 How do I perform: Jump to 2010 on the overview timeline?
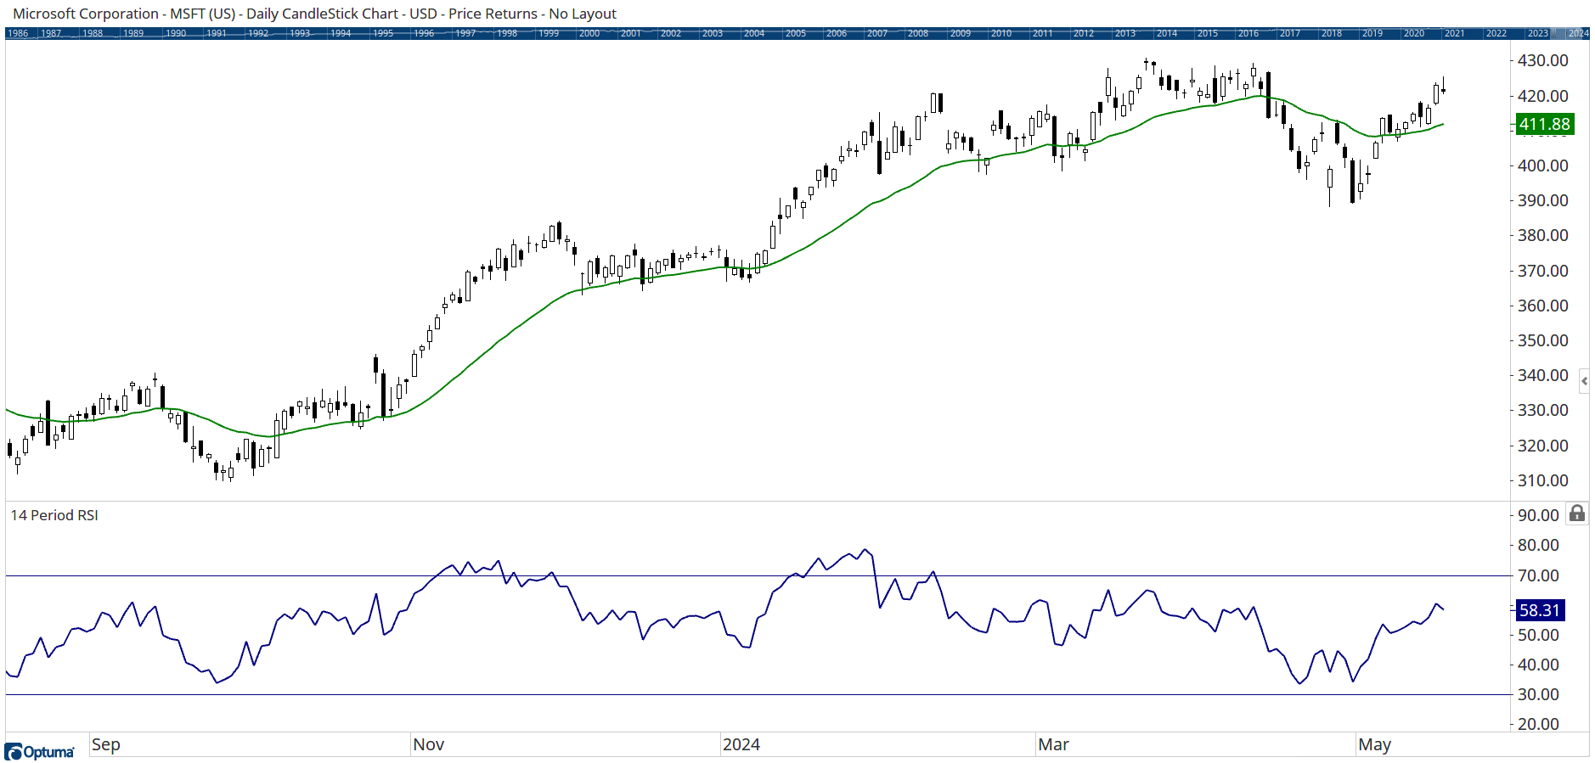pyautogui.click(x=1001, y=34)
